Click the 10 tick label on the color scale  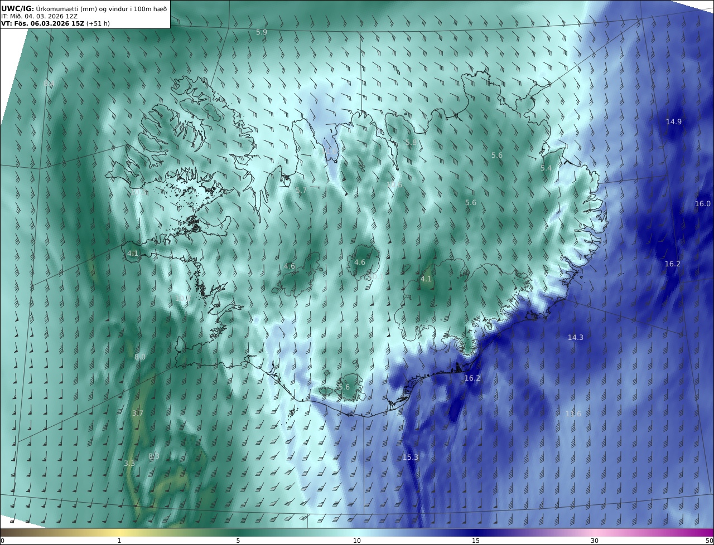[357, 541]
